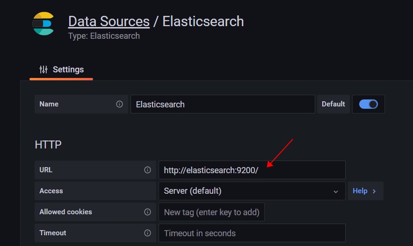Click the Help chevron arrow icon
This screenshot has width=413, height=246.
click(374, 191)
